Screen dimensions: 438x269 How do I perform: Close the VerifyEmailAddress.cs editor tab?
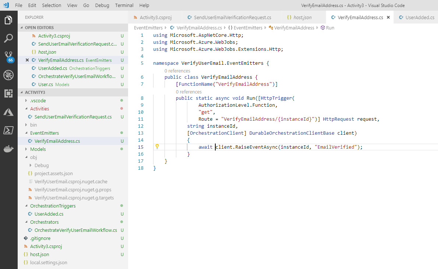point(388,17)
